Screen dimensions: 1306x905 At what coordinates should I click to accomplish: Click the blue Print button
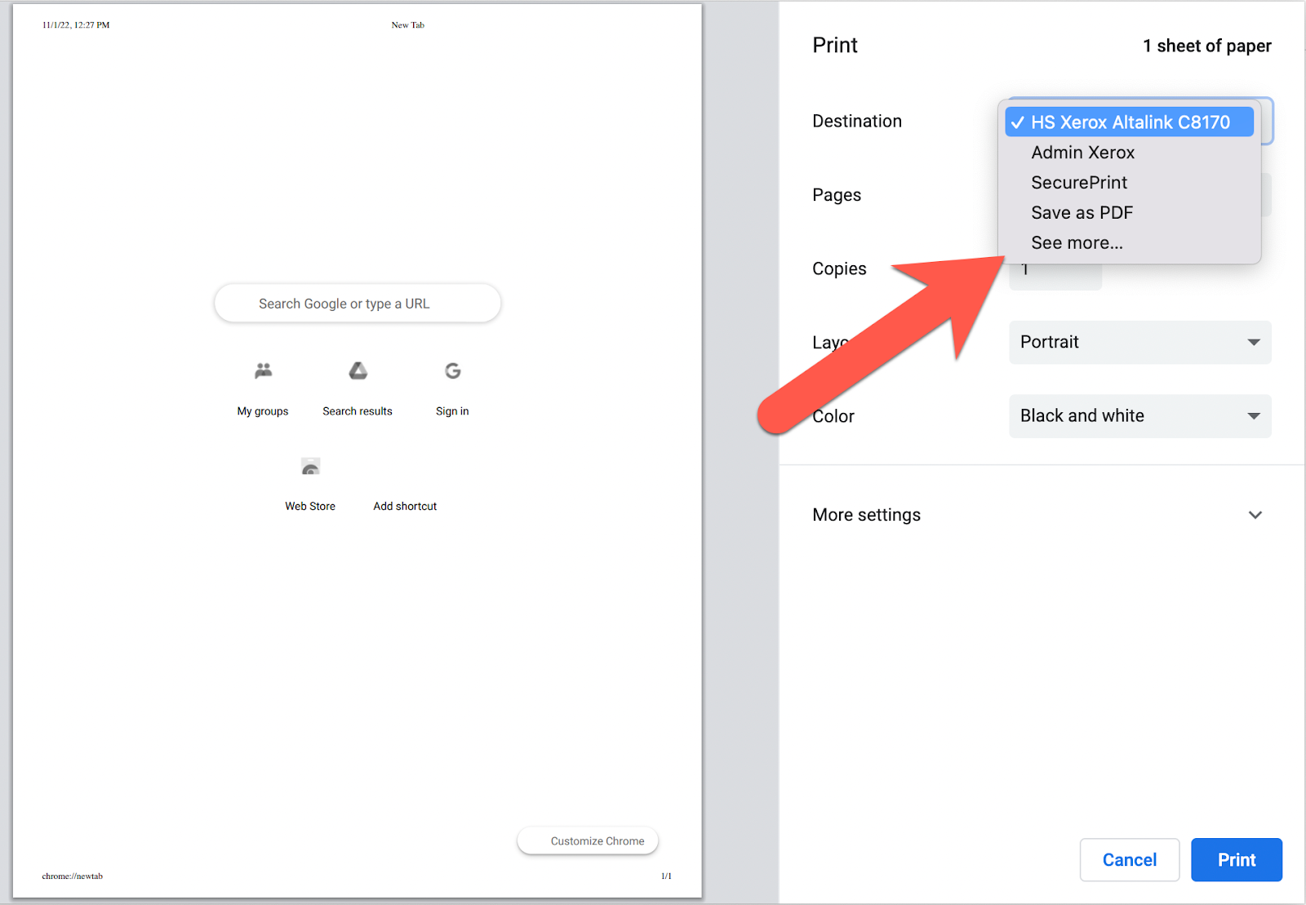tap(1237, 860)
